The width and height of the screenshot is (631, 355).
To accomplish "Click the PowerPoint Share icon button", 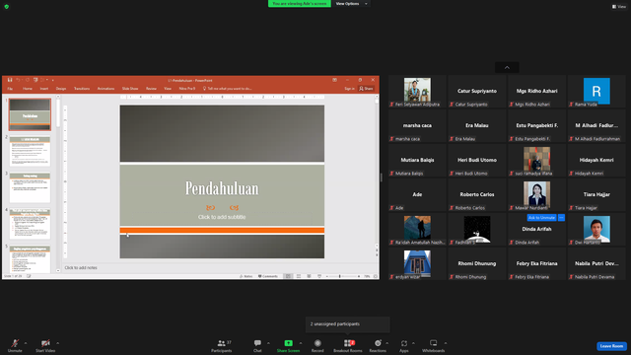I will click(366, 89).
